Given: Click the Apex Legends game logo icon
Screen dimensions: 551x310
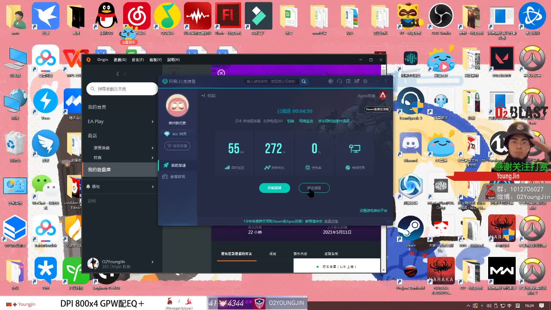Looking at the screenshot, I should pos(382,95).
